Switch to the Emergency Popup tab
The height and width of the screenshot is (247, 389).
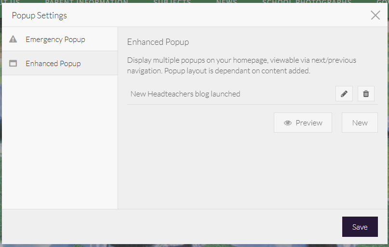(x=55, y=39)
